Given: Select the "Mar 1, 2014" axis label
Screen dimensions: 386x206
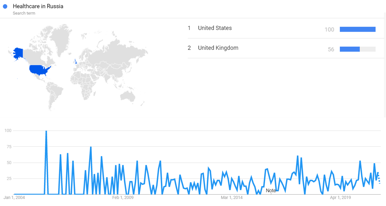Looking at the screenshot, I should (231, 198).
